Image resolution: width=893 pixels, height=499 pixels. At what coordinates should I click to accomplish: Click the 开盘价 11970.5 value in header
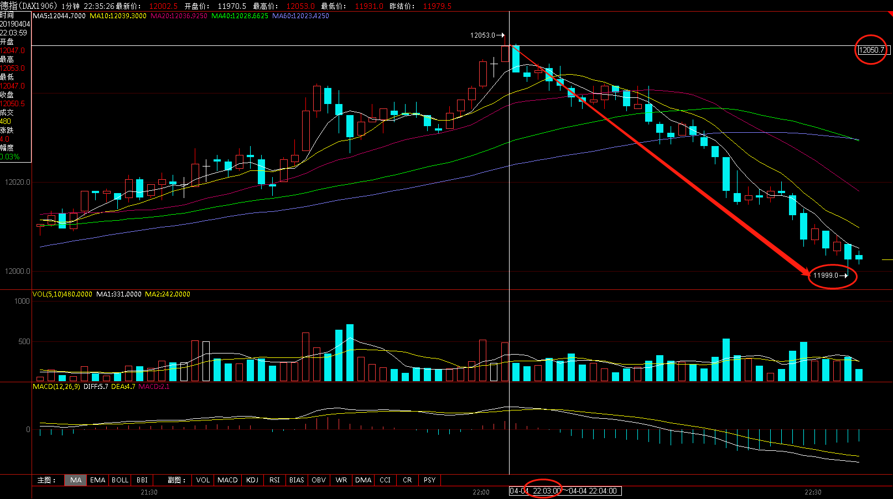click(x=232, y=6)
